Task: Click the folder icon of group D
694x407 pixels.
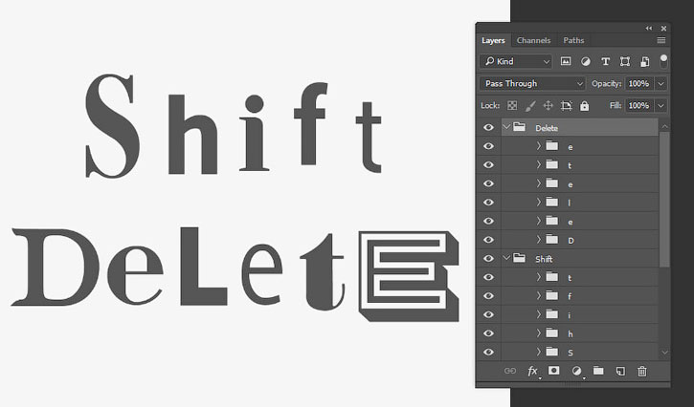Action: (552, 240)
